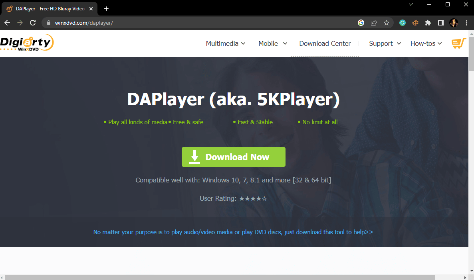Viewport: 474px width, 280px height.
Task: Click the horizontal page scrollbar
Action: click(x=220, y=278)
